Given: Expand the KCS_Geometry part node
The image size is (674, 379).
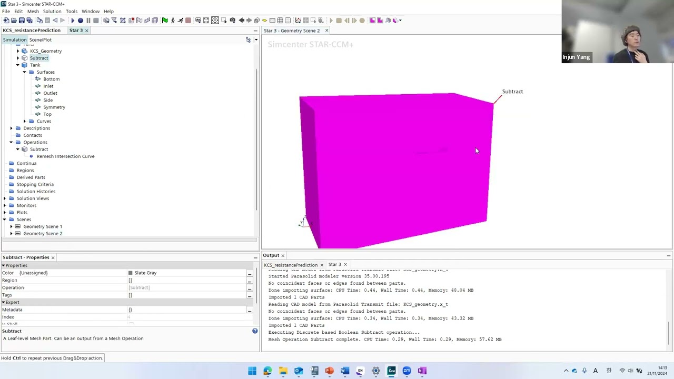Looking at the screenshot, I should [17, 51].
